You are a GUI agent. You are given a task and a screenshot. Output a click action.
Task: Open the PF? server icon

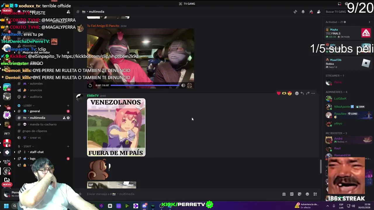point(7,134)
